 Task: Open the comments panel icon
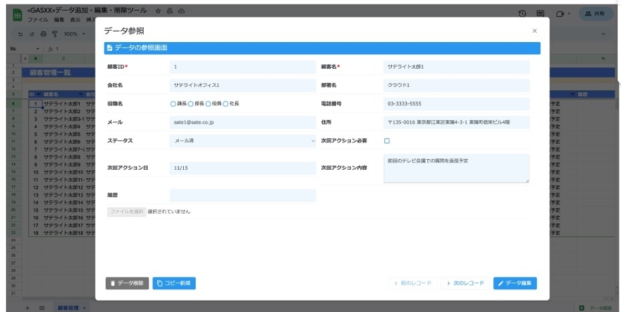(540, 13)
